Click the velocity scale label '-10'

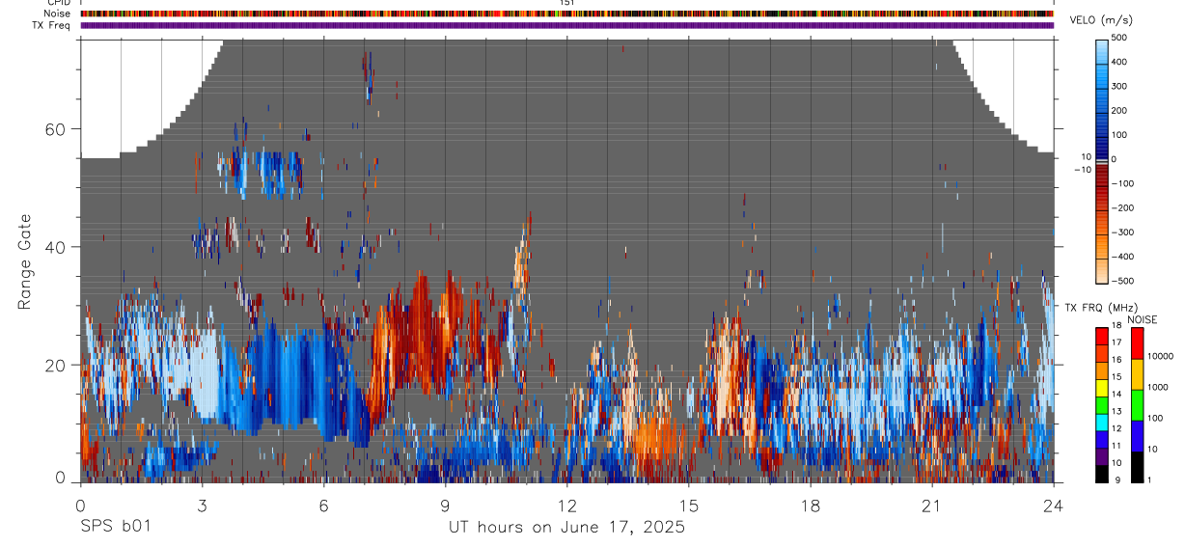1082,169
